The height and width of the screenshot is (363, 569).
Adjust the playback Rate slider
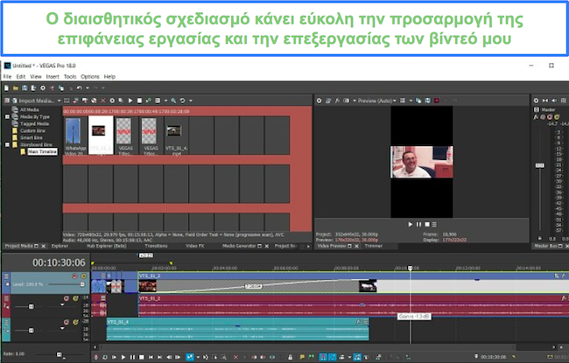60,354
